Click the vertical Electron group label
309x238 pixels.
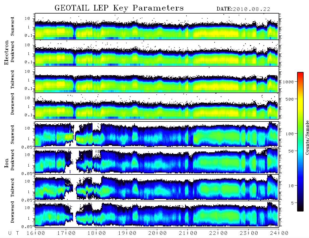(x=6, y=53)
